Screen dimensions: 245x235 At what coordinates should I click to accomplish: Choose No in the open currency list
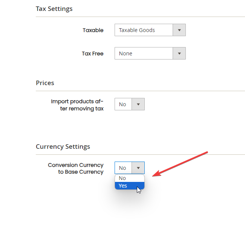[130, 178]
